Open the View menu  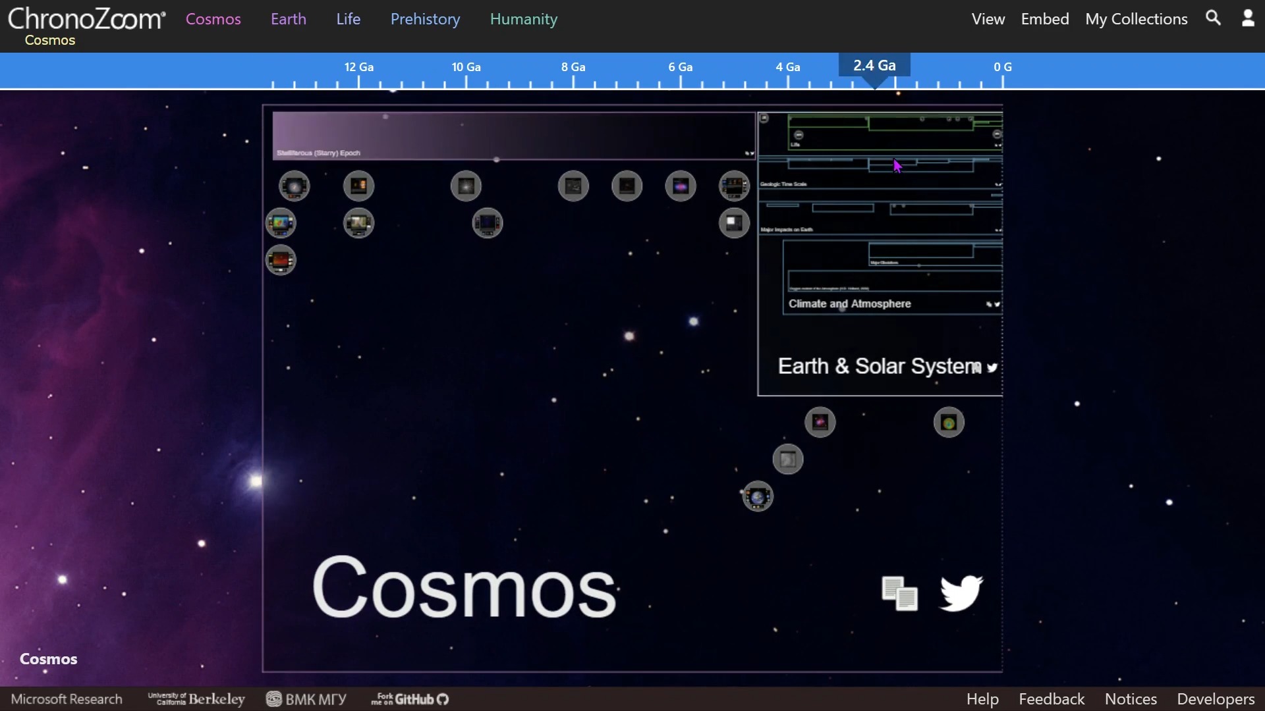[x=988, y=19]
